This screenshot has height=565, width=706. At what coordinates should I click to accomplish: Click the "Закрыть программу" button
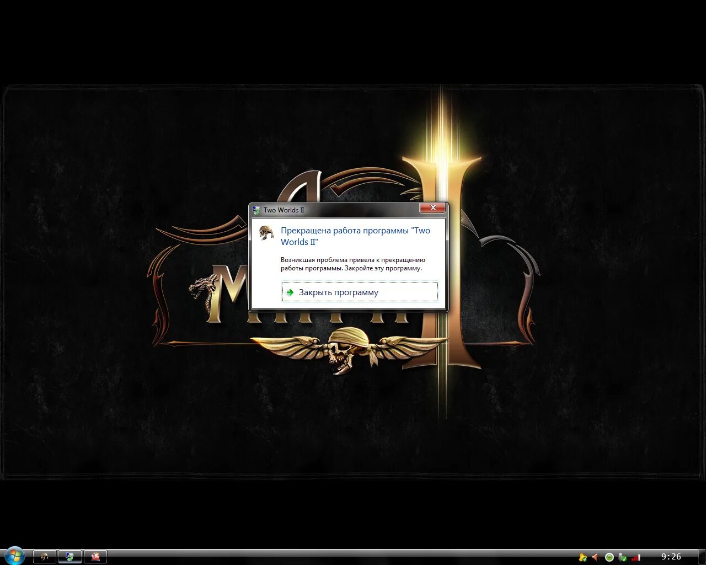click(x=360, y=292)
